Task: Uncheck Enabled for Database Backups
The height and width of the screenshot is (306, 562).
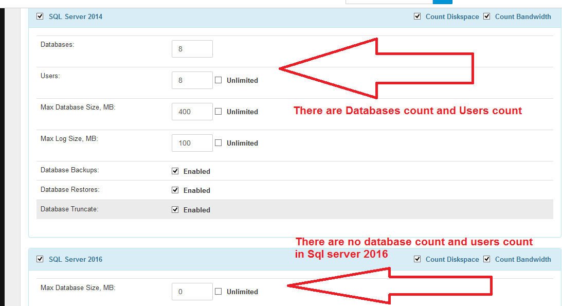Action: (x=175, y=171)
